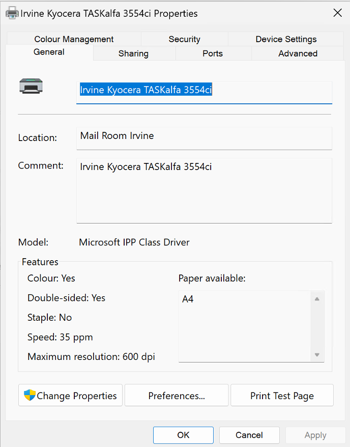Click the paper list scroll down arrow
This screenshot has width=350, height=447.
[x=317, y=355]
